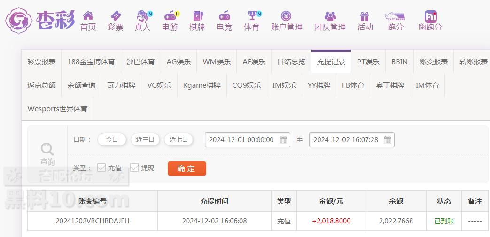Switch to the 账变报表 tab
This screenshot has height=237, width=490.
pyautogui.click(x=433, y=61)
